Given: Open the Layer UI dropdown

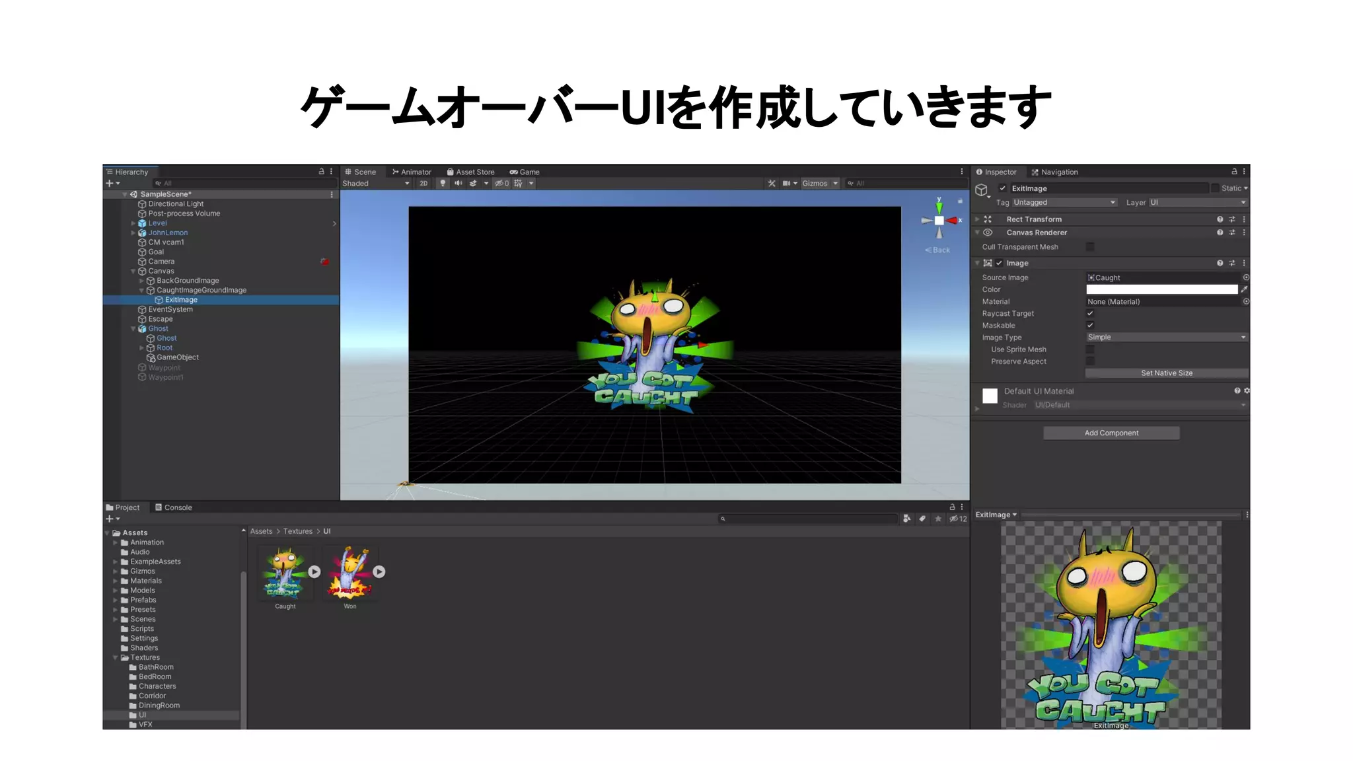Looking at the screenshot, I should (1198, 203).
